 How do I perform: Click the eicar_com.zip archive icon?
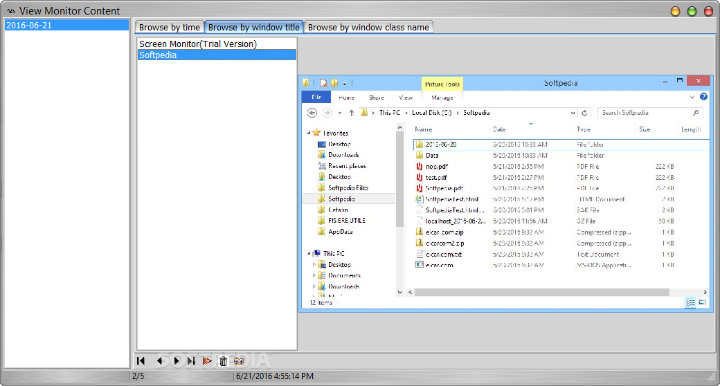[420, 232]
